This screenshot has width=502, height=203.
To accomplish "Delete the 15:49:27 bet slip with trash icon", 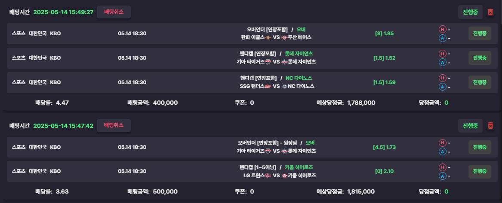I will (x=490, y=12).
